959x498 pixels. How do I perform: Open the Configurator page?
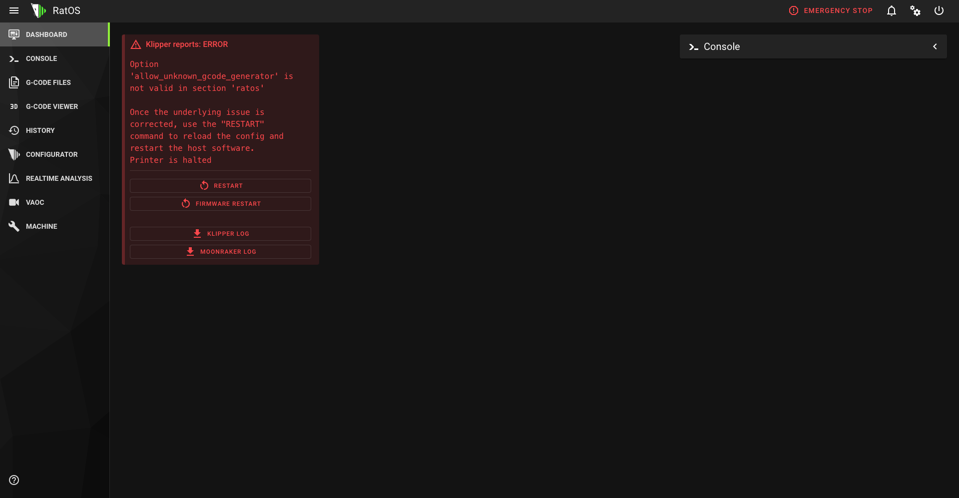(x=54, y=154)
